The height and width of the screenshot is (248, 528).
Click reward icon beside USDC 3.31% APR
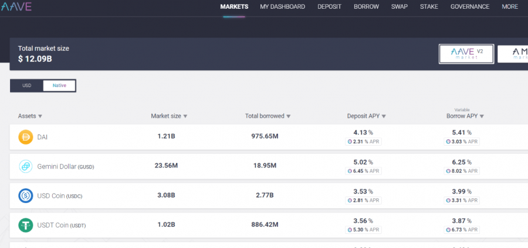[448, 201]
